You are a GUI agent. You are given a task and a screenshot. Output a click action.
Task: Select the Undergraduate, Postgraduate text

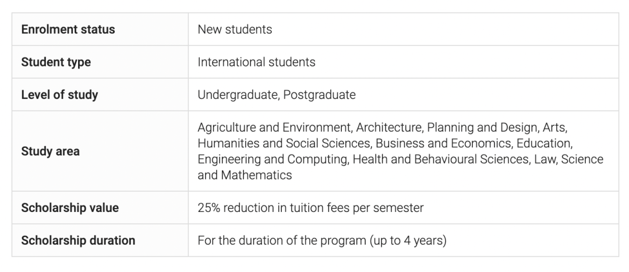pos(277,95)
